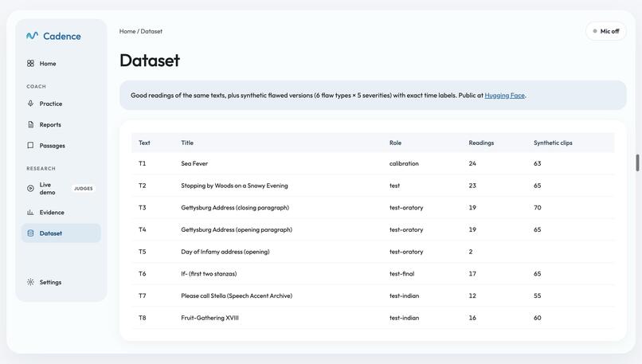
Task: Click the test-final role cell
Action: 401,273
